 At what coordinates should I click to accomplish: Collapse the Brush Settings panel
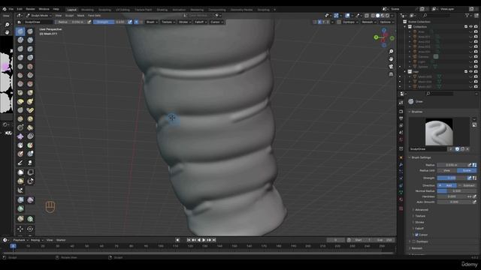pos(420,157)
